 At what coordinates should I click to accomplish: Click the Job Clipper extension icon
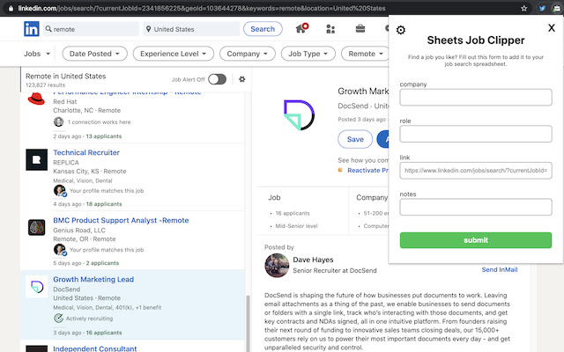click(557, 8)
